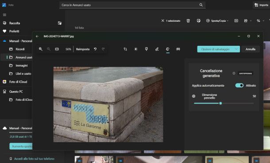
Task: Click the Annulla button
Action: pos(251,49)
